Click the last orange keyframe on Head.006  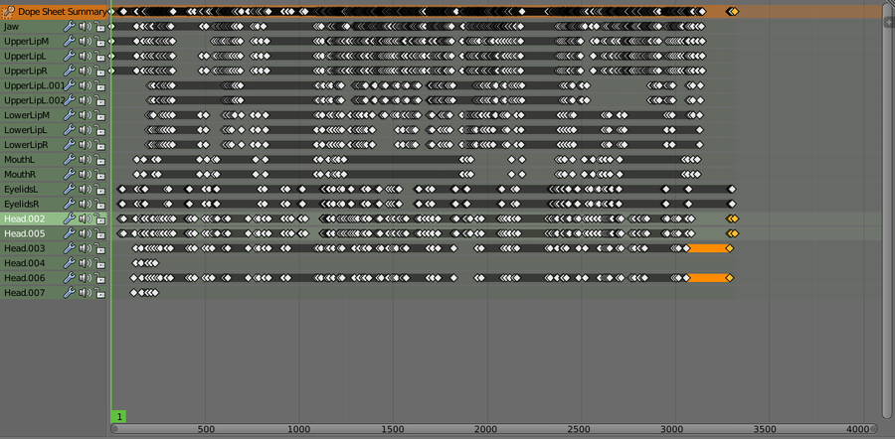[x=729, y=278]
